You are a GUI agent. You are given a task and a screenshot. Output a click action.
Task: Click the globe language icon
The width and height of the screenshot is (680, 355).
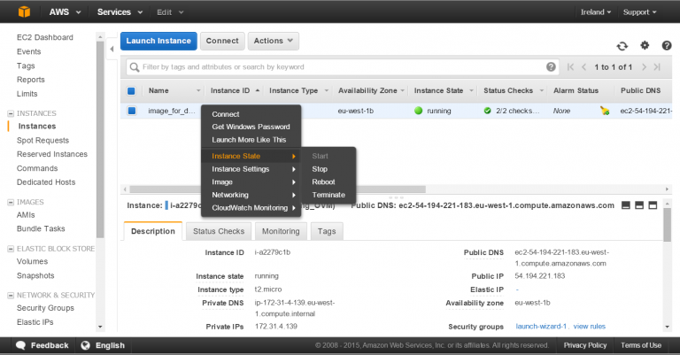[x=85, y=345]
